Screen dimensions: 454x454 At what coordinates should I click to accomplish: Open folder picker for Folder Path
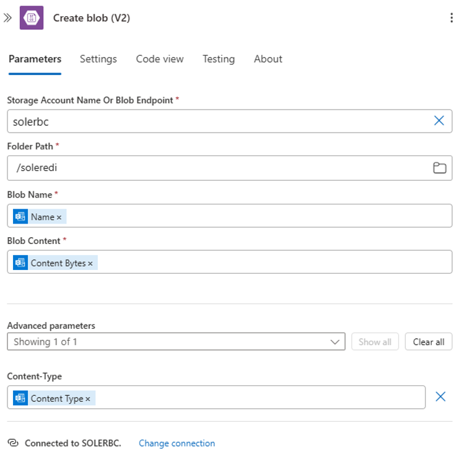coord(439,168)
